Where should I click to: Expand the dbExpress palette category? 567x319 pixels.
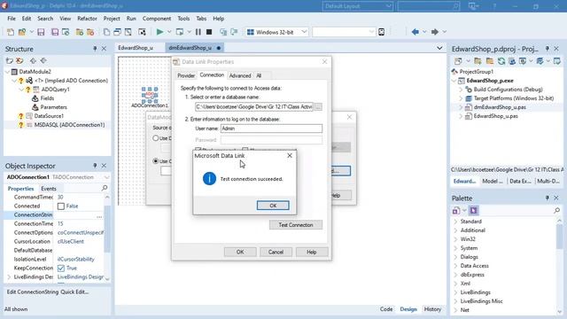coord(455,275)
